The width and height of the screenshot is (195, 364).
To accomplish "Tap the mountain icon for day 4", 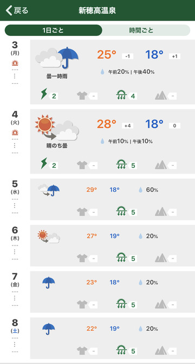I will (x=161, y=165).
